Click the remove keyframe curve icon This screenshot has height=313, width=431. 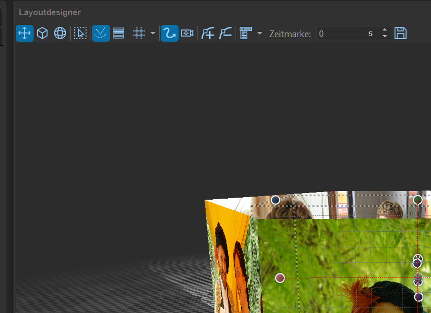pyautogui.click(x=225, y=34)
